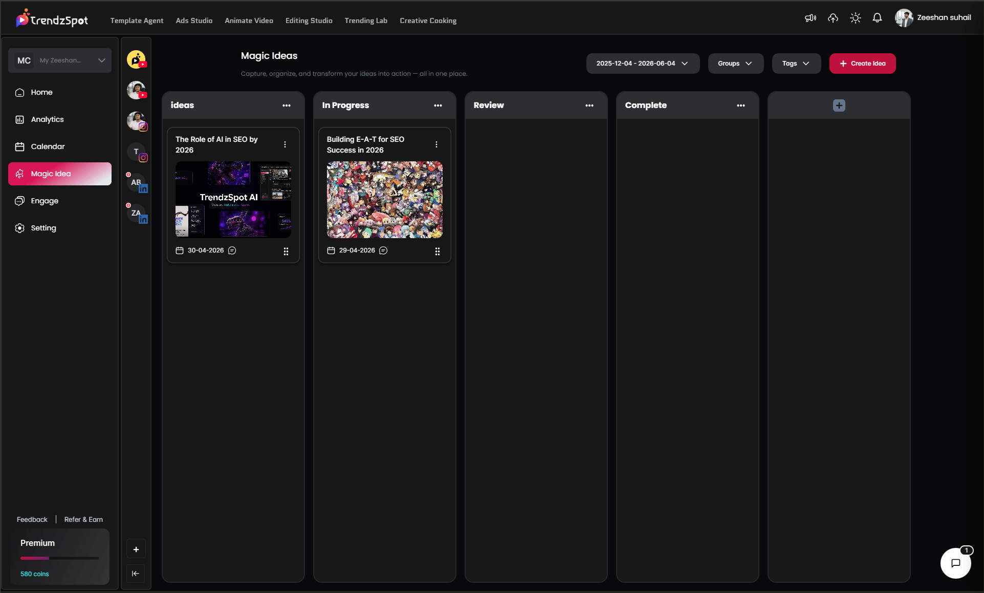Select the AB LinkedIn account
This screenshot has height=593, width=984.
[x=136, y=182]
